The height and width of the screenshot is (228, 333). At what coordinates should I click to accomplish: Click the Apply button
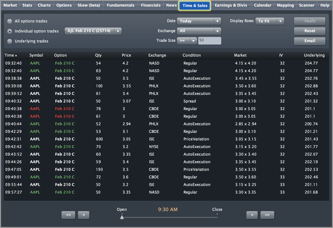pos(310,21)
